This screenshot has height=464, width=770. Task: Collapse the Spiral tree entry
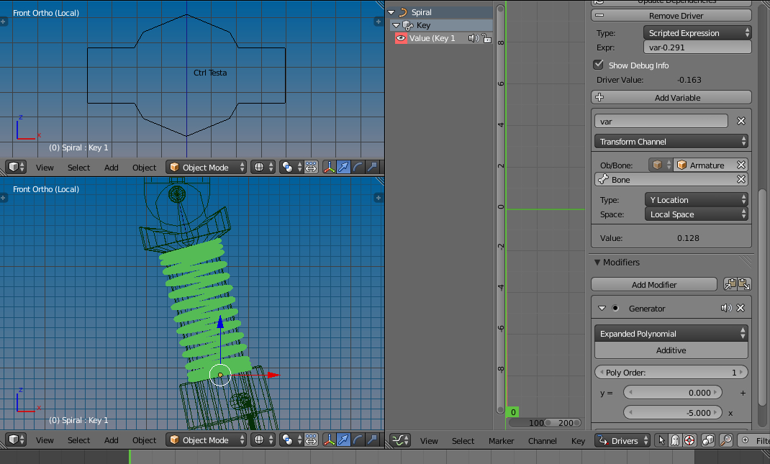[x=391, y=12]
